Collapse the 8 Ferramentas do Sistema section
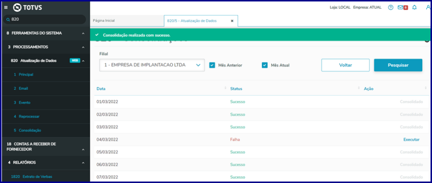This screenshot has height=183, width=432. tap(83, 34)
